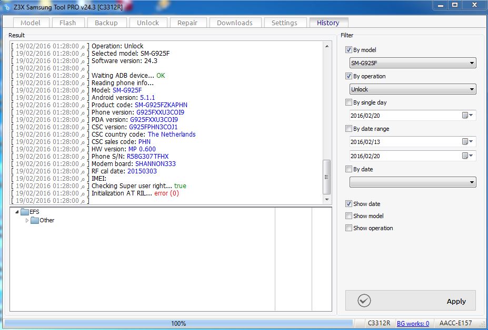This screenshot has width=488, height=330.
Task: Switch to the Backup tab
Action: pyautogui.click(x=106, y=23)
